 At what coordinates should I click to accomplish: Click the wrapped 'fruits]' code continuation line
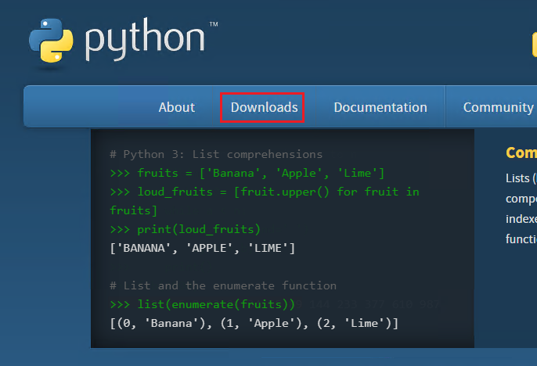133,210
